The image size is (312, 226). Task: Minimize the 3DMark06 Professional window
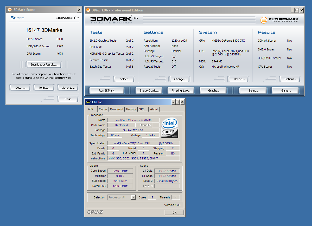292,10
